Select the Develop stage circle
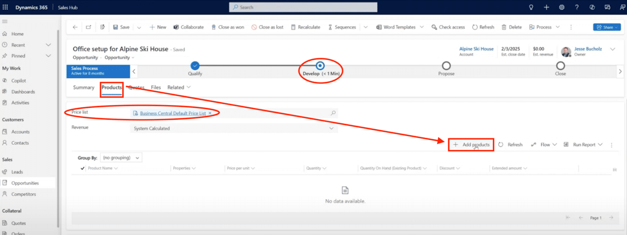 pos(320,66)
